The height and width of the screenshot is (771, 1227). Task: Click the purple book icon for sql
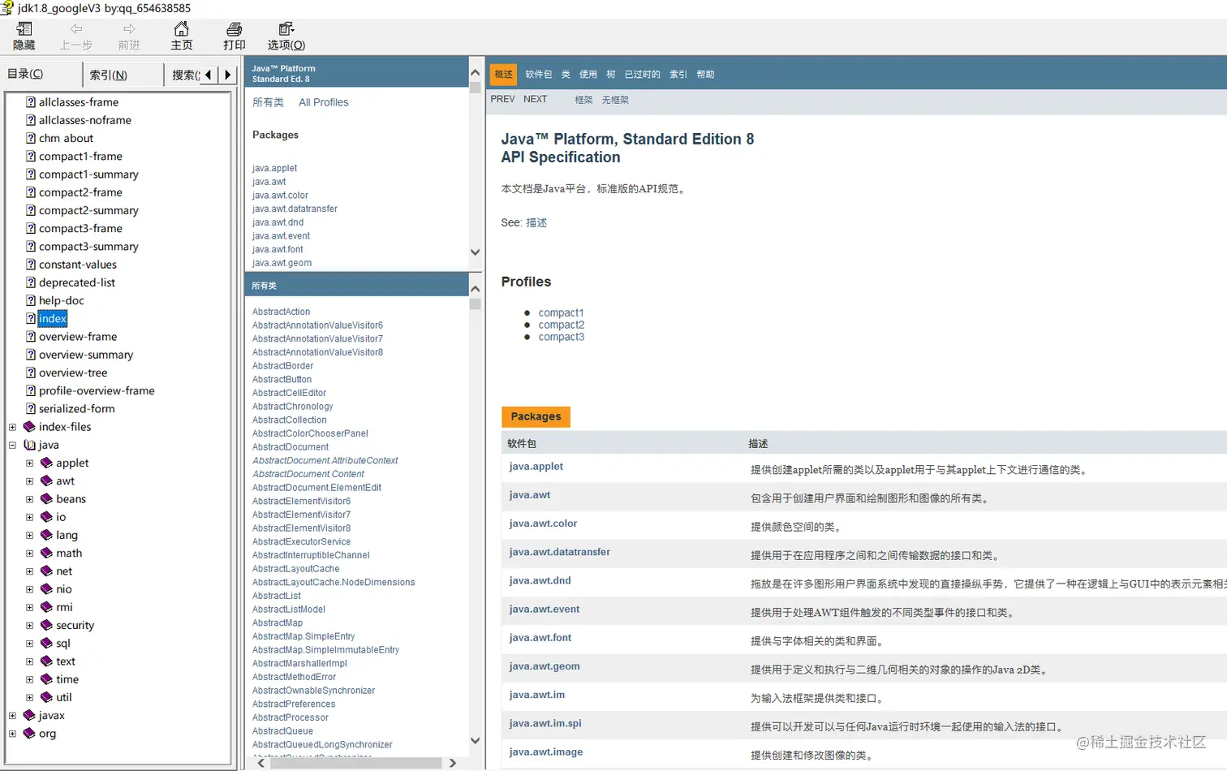click(47, 644)
